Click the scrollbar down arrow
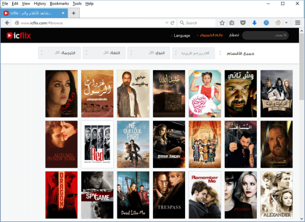The width and height of the screenshot is (305, 222). 301,218
